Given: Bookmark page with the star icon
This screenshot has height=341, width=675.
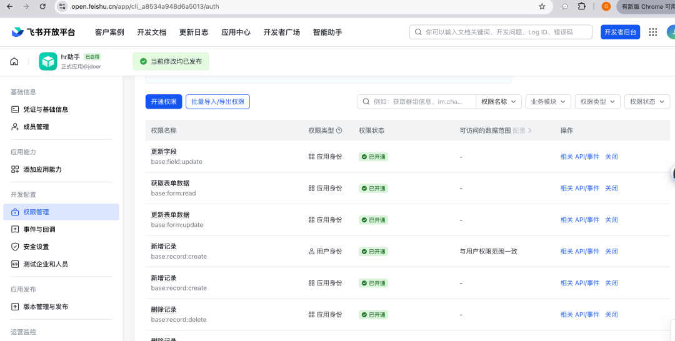Looking at the screenshot, I should pyautogui.click(x=542, y=6).
